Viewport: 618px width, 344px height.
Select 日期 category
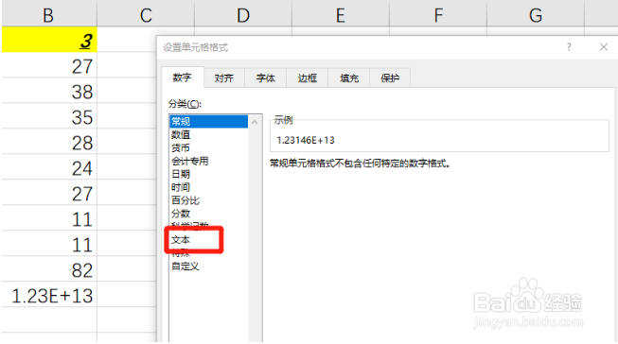point(181,174)
